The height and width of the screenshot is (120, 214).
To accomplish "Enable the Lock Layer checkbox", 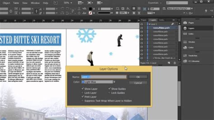I will [83, 93].
